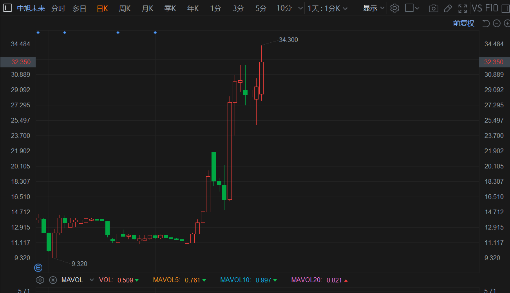This screenshot has height=293, width=510.
Task: Switch to the 周K weekly tab
Action: coord(125,8)
